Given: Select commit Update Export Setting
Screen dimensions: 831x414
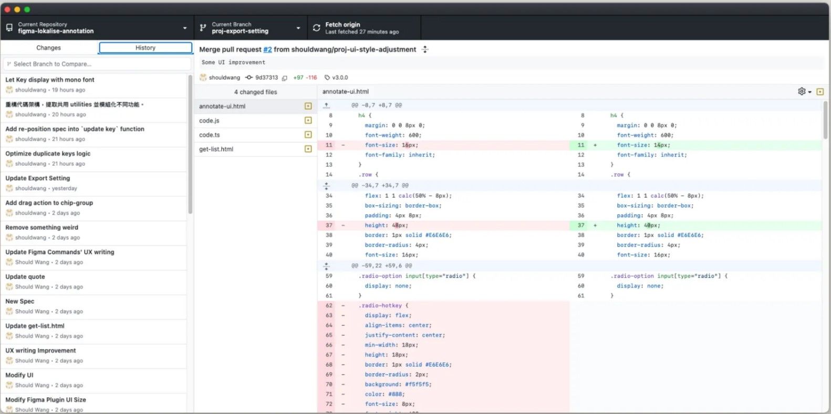Looking at the screenshot, I should (94, 184).
